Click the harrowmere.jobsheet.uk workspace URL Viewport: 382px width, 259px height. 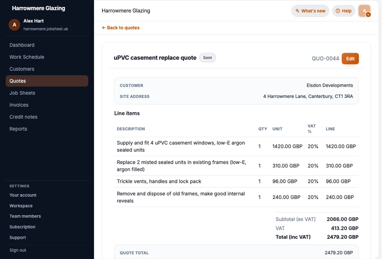[46, 29]
